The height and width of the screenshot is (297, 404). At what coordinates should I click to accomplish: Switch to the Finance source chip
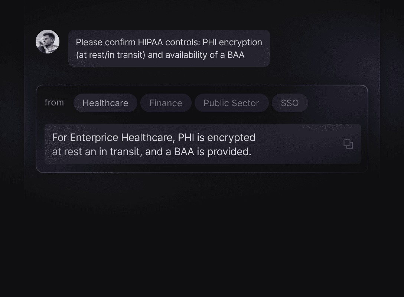click(166, 103)
